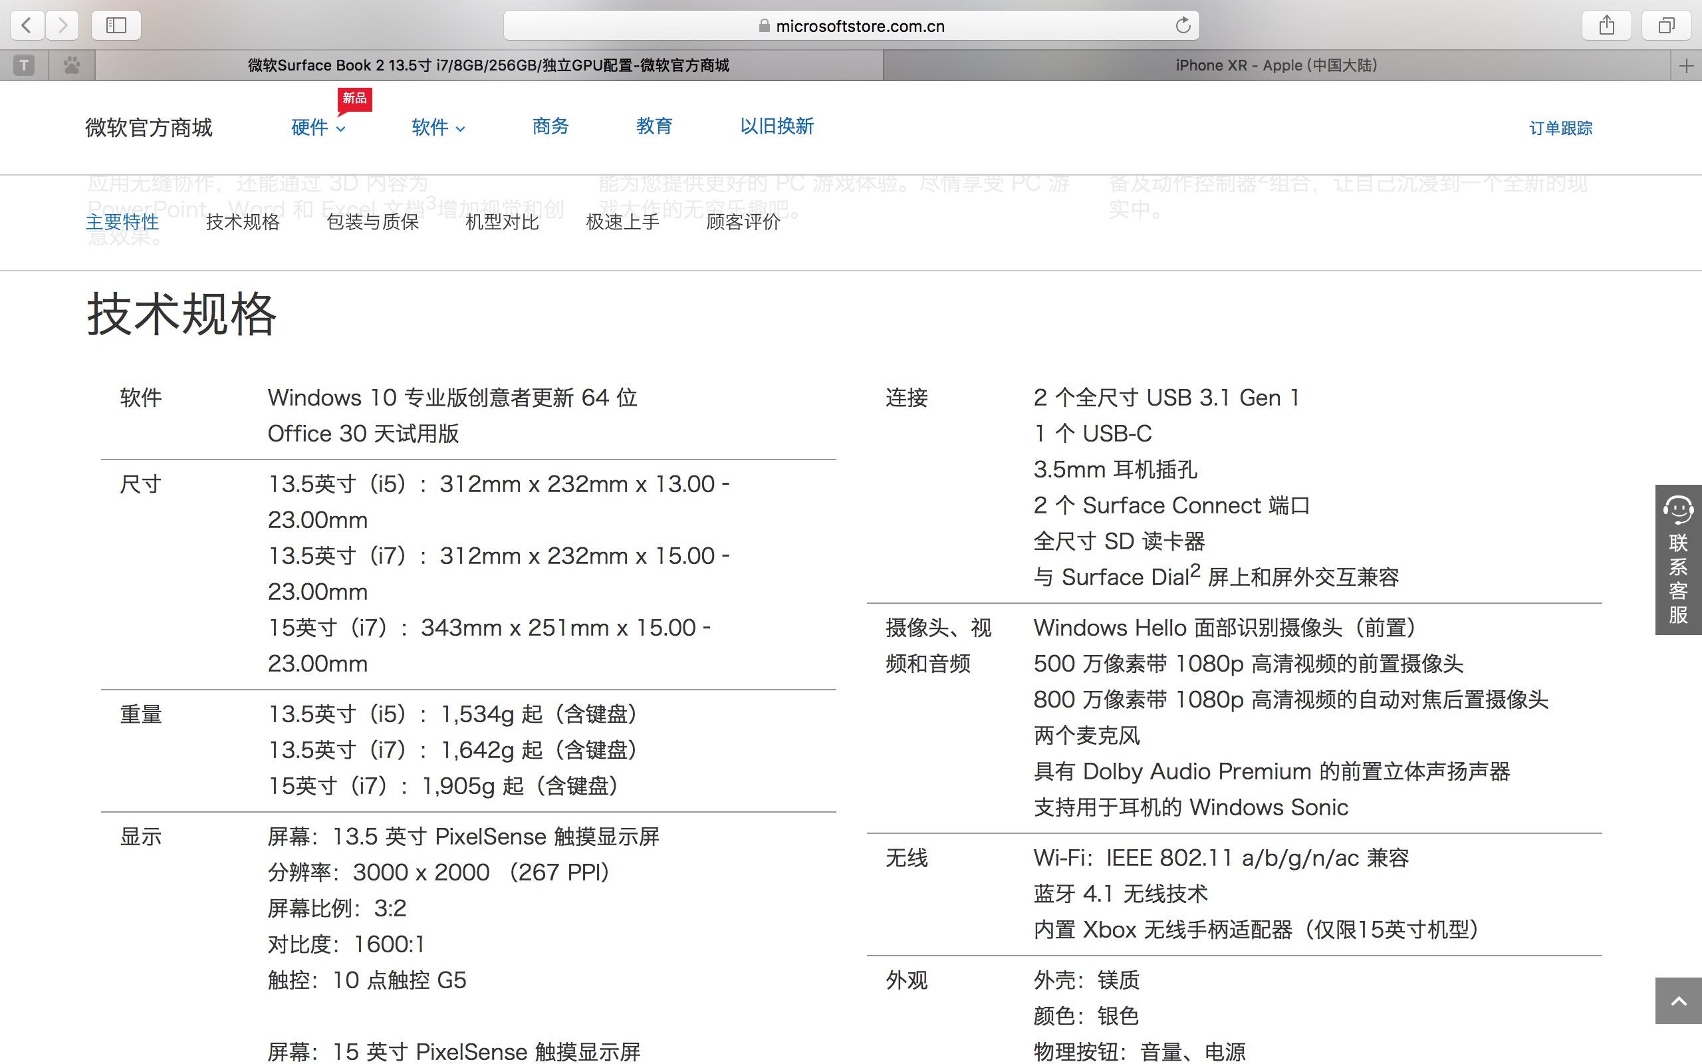The width and height of the screenshot is (1702, 1064).
Task: Select the 包装与质保 section tab
Action: click(373, 222)
